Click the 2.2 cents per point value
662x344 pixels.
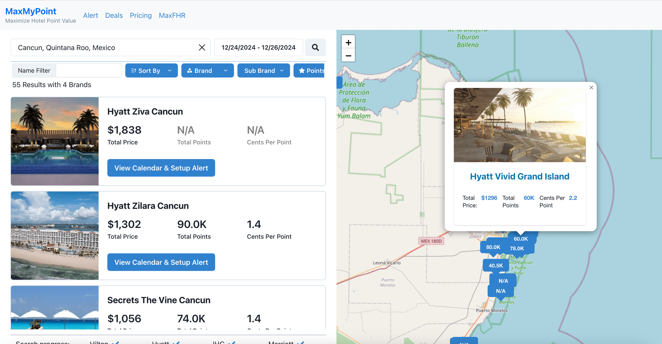pos(573,198)
